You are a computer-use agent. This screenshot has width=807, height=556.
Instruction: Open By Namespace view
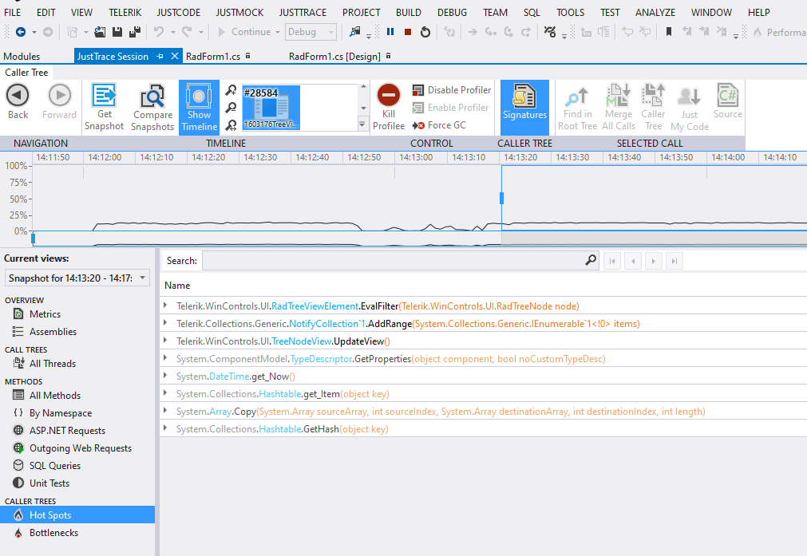(x=60, y=412)
